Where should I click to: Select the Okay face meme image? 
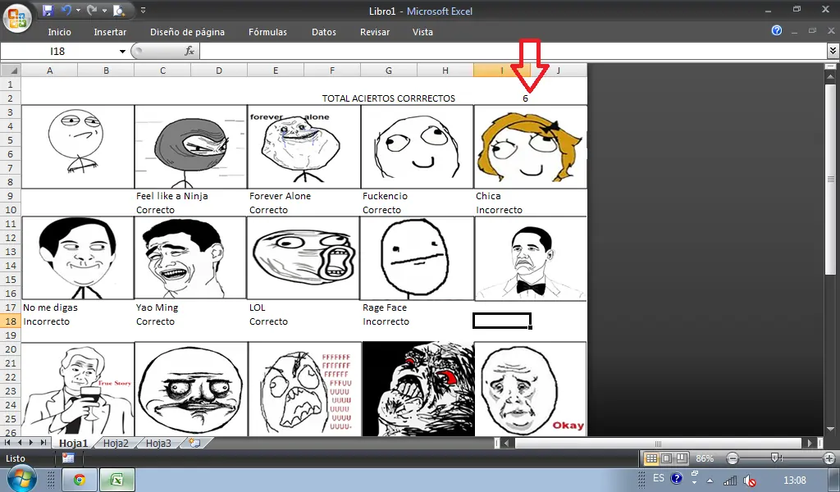[x=531, y=389]
